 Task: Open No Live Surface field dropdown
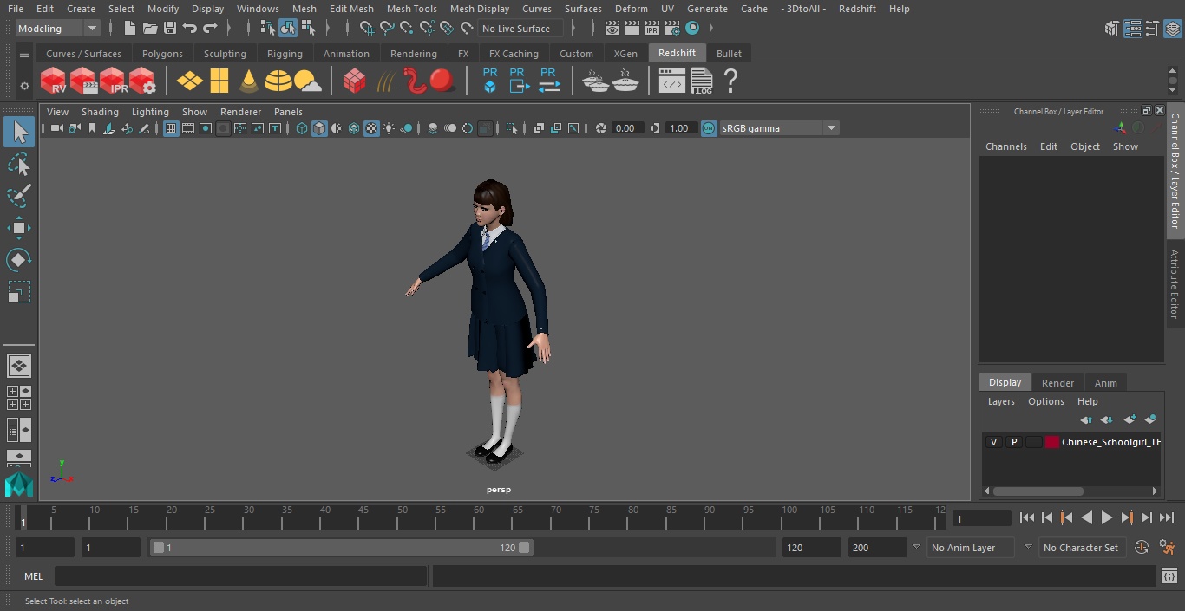tap(521, 29)
